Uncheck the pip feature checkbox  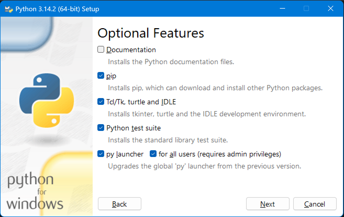pos(101,76)
